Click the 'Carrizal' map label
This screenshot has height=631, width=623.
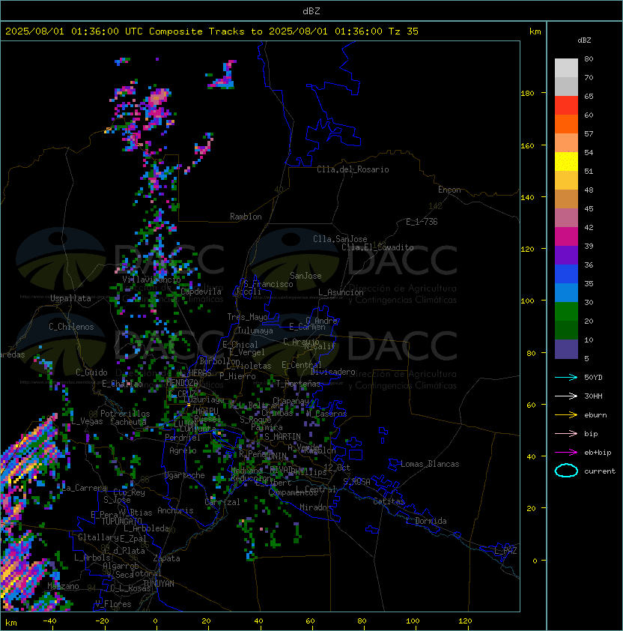[222, 502]
